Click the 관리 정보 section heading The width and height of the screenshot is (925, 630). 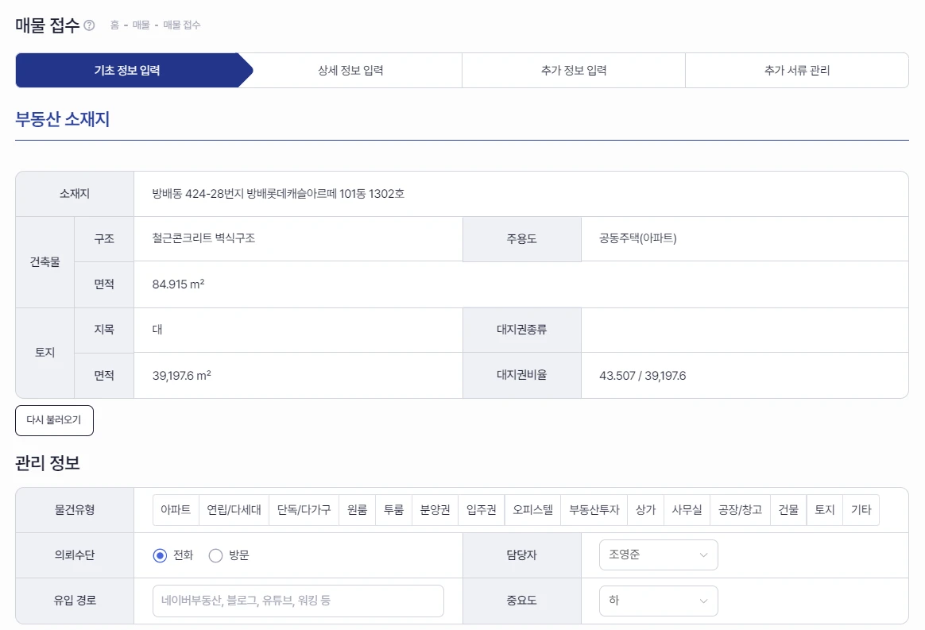click(x=47, y=463)
